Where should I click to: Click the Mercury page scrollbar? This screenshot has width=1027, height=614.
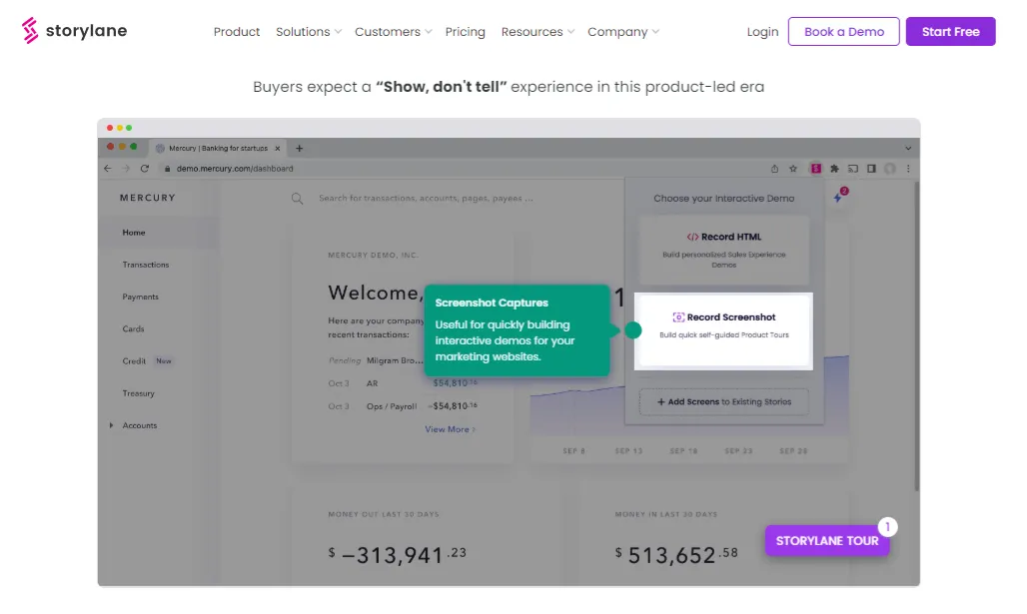pos(916,337)
